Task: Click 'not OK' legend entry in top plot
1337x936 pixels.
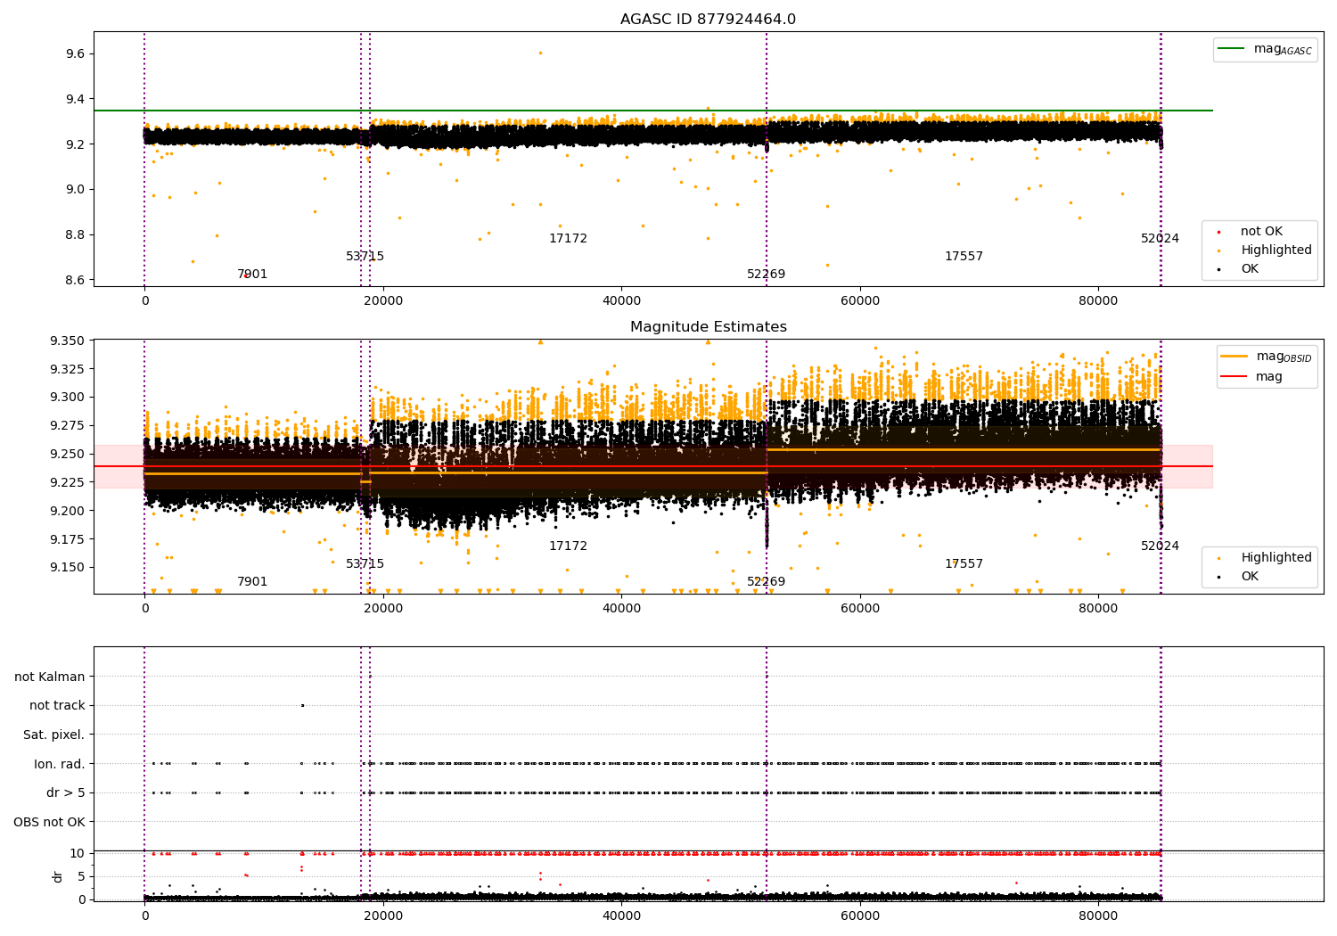Action: [1259, 232]
